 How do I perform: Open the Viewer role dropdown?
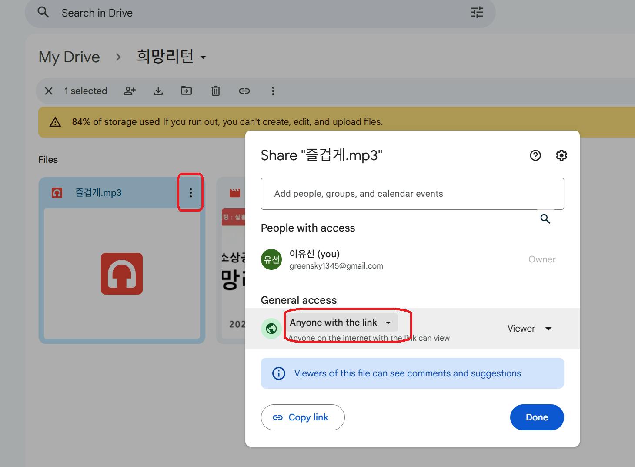point(530,329)
